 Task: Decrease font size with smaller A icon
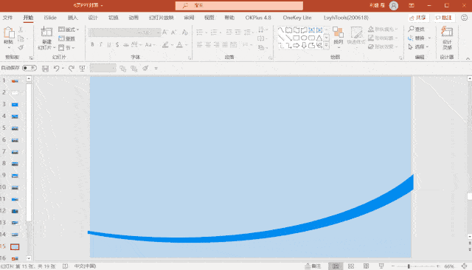(x=174, y=32)
